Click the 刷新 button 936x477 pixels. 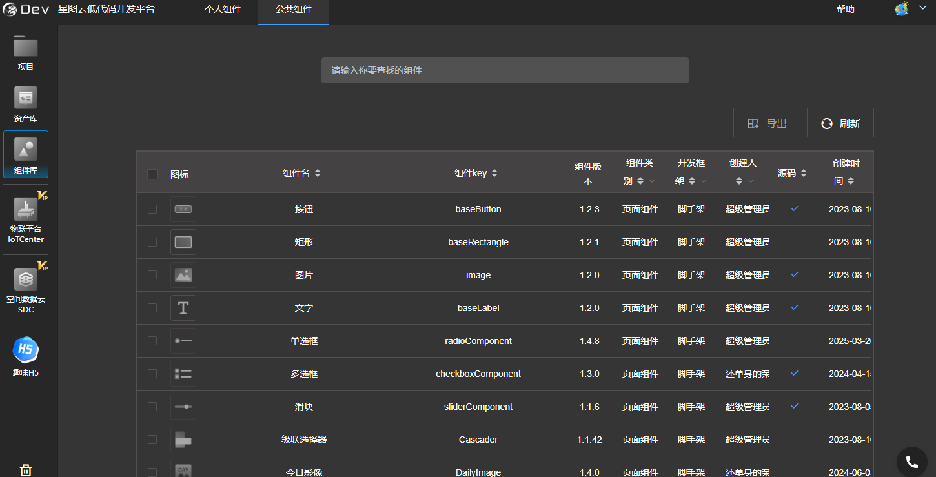click(x=840, y=123)
